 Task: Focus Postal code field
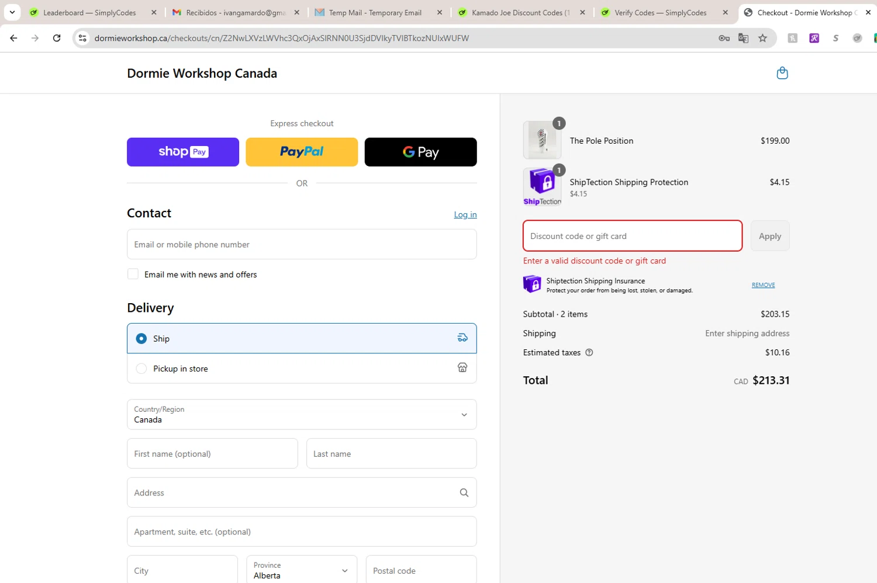(x=421, y=570)
